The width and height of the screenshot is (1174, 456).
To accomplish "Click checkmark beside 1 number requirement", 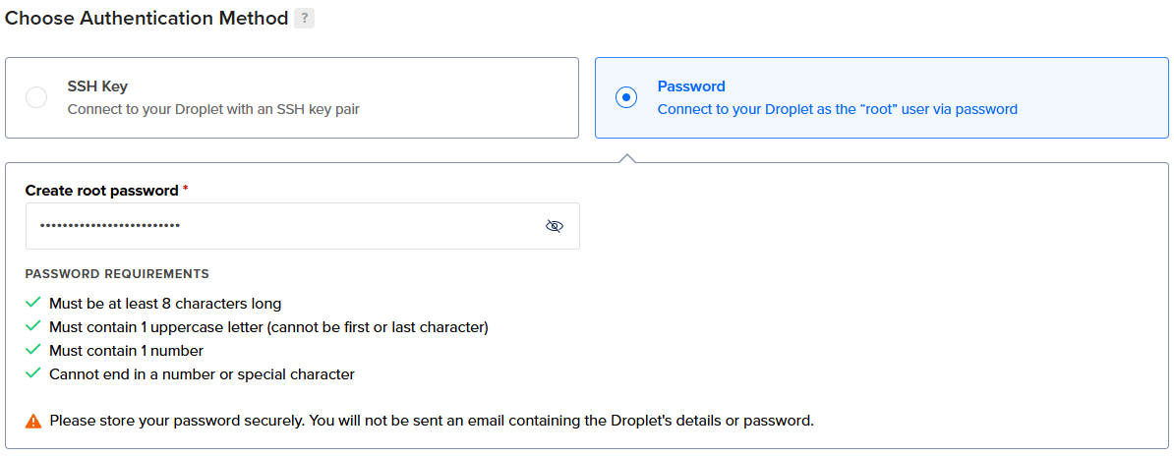I will click(32, 349).
